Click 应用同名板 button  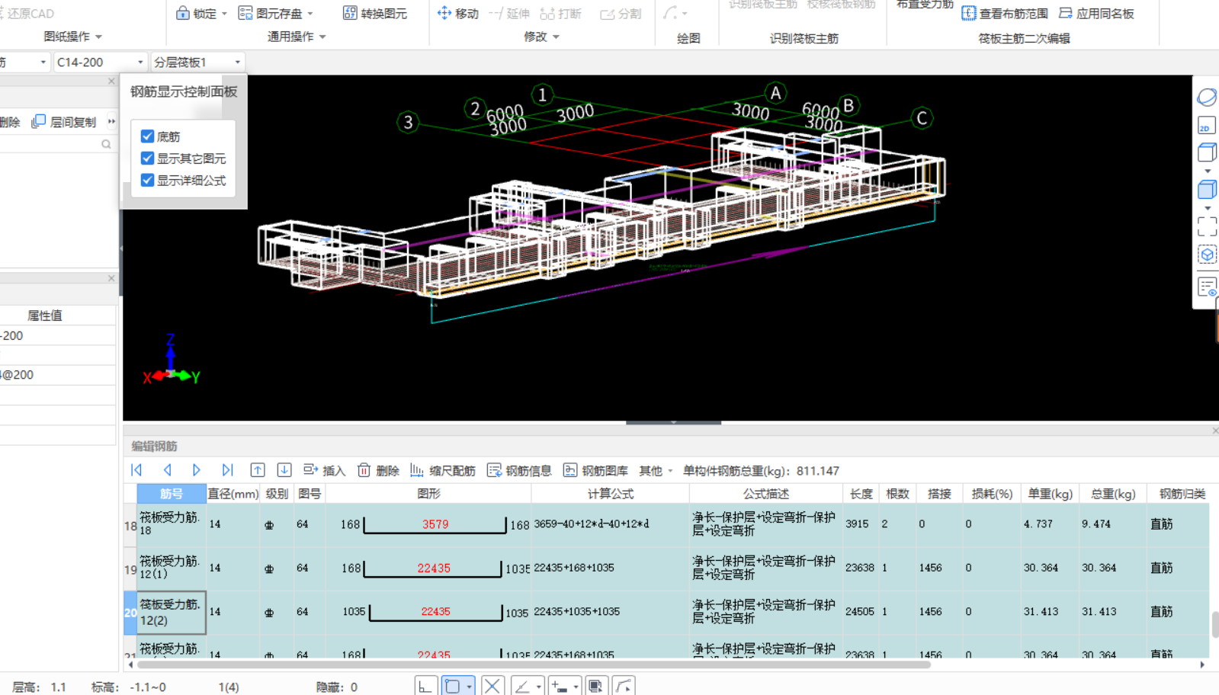pyautogui.click(x=1096, y=13)
